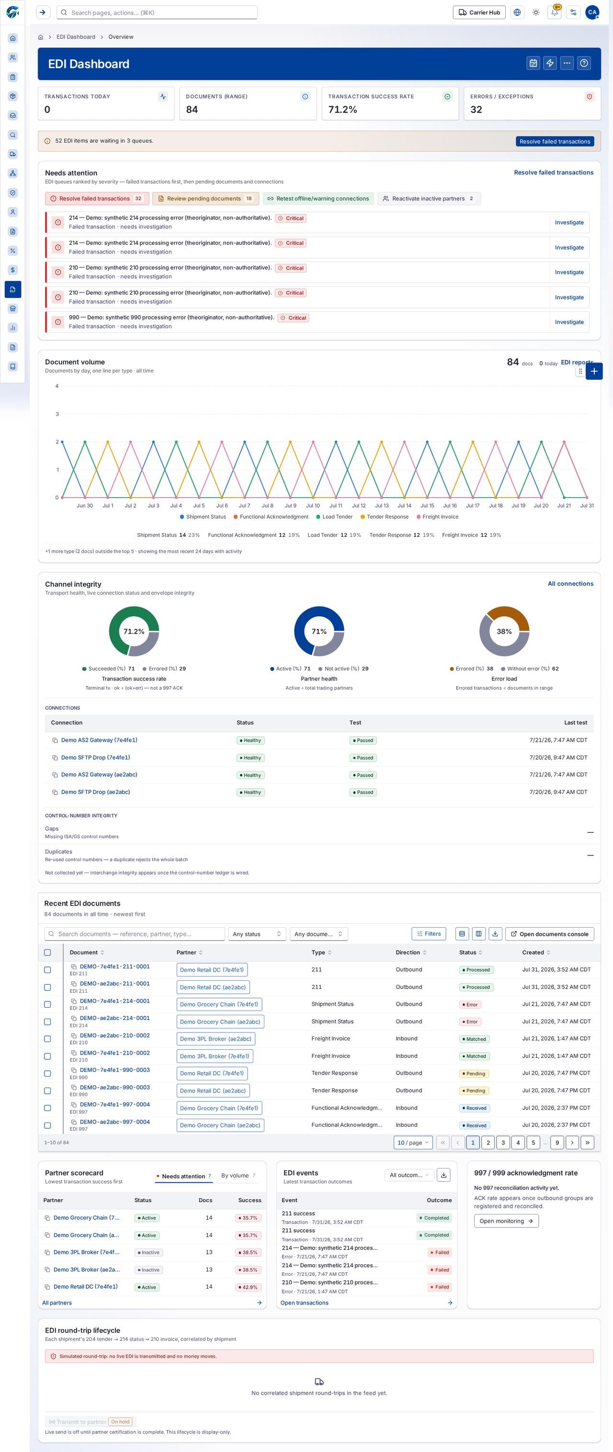Viewport: 613px width, 1452px height.
Task: Click the calendar icon in EDI Dashboard header
Action: click(533, 63)
